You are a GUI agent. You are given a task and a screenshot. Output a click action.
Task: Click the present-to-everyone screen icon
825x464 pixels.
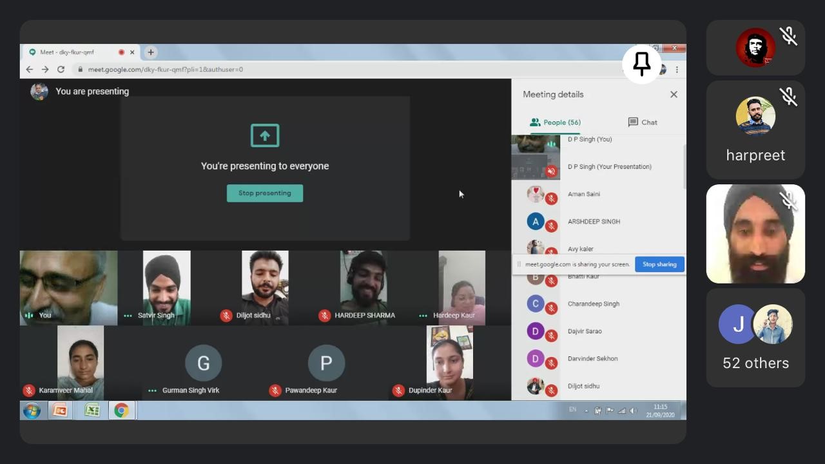tap(265, 135)
